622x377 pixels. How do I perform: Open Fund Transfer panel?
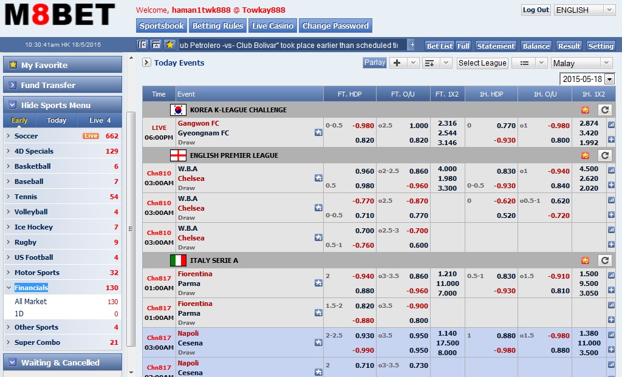tap(63, 85)
